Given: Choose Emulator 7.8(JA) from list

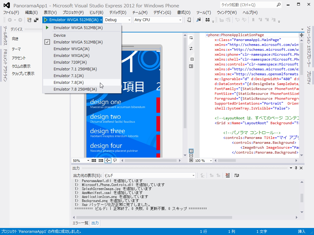Looking at the screenshot, I should tap(82, 82).
